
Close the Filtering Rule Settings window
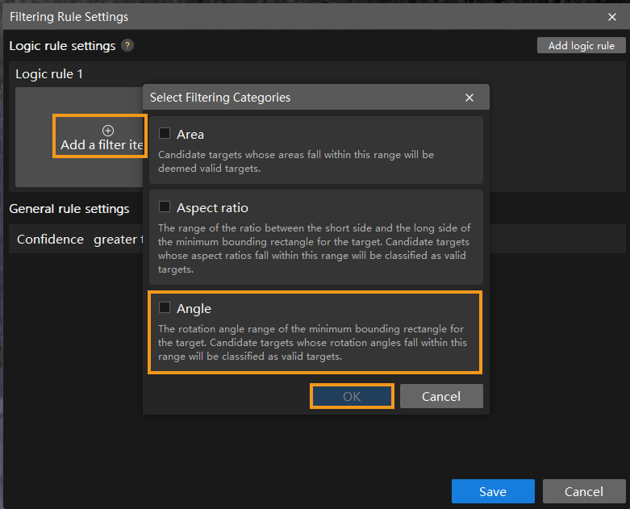[x=611, y=17]
